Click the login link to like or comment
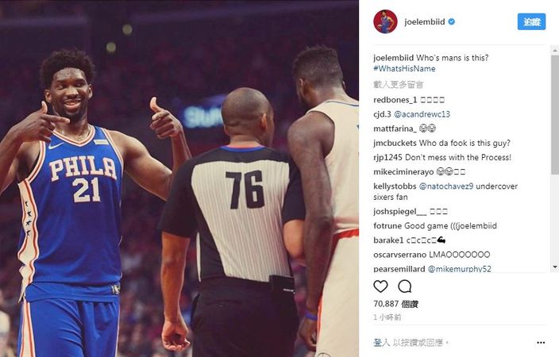Viewport: 559px width, 357px height. coord(381,343)
